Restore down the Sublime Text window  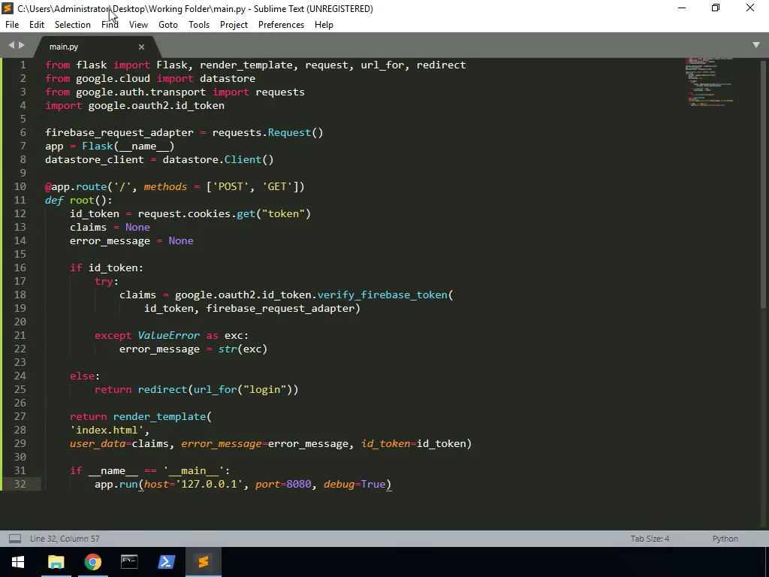(716, 8)
